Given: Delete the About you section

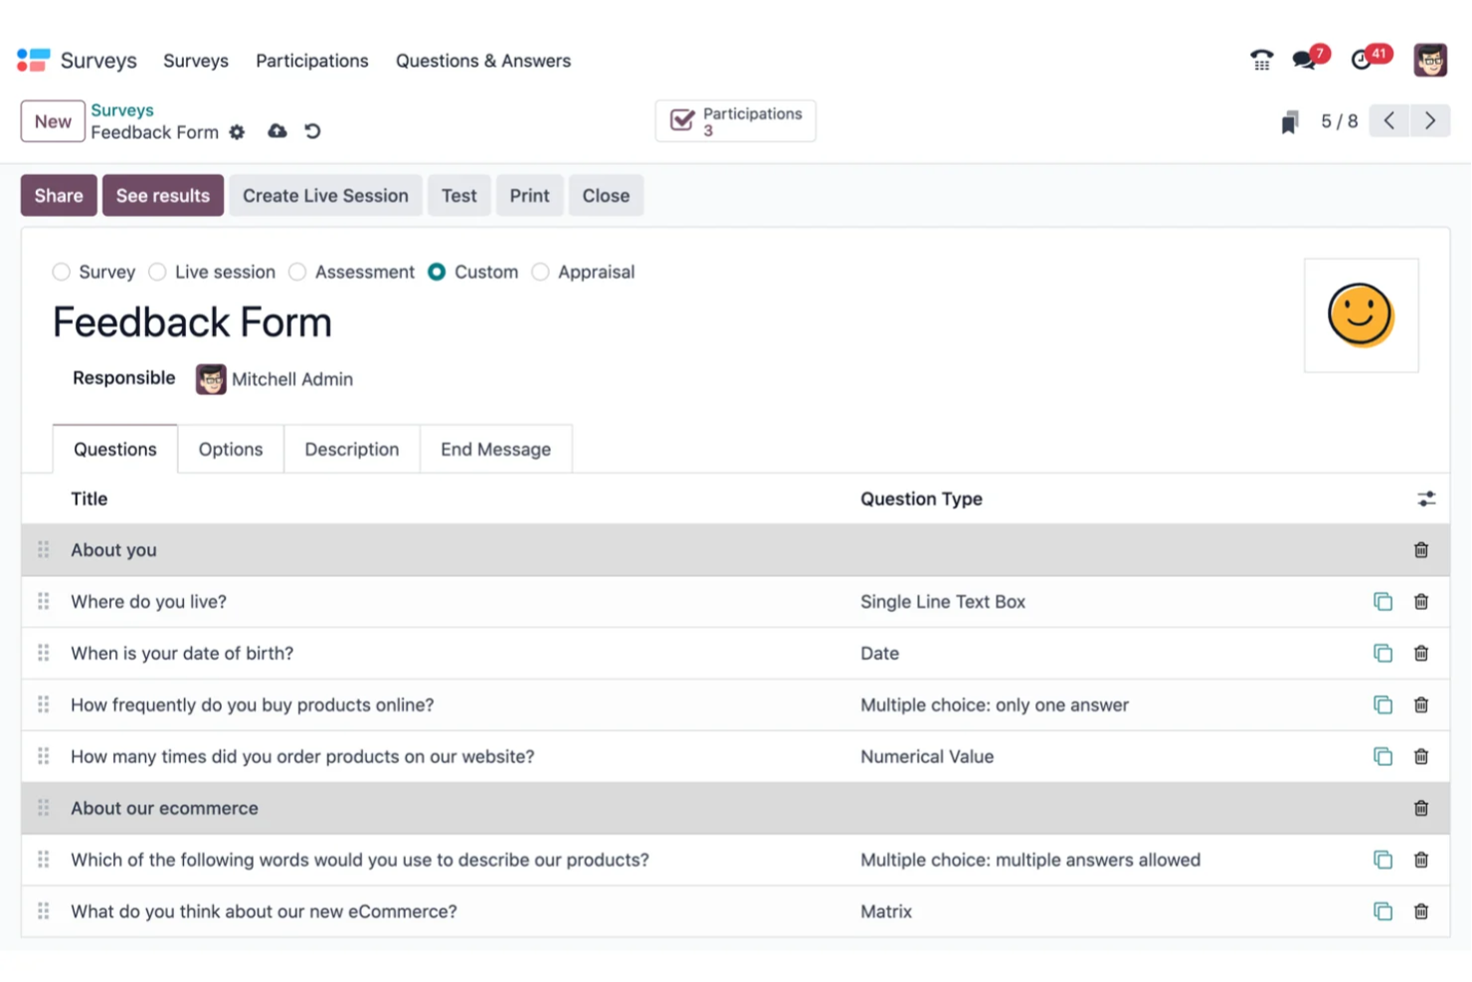Looking at the screenshot, I should pyautogui.click(x=1421, y=550).
